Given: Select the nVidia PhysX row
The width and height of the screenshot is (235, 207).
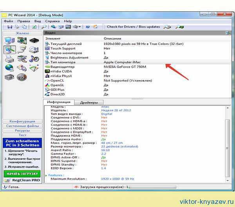Looking at the screenshot, I should (x=137, y=76).
